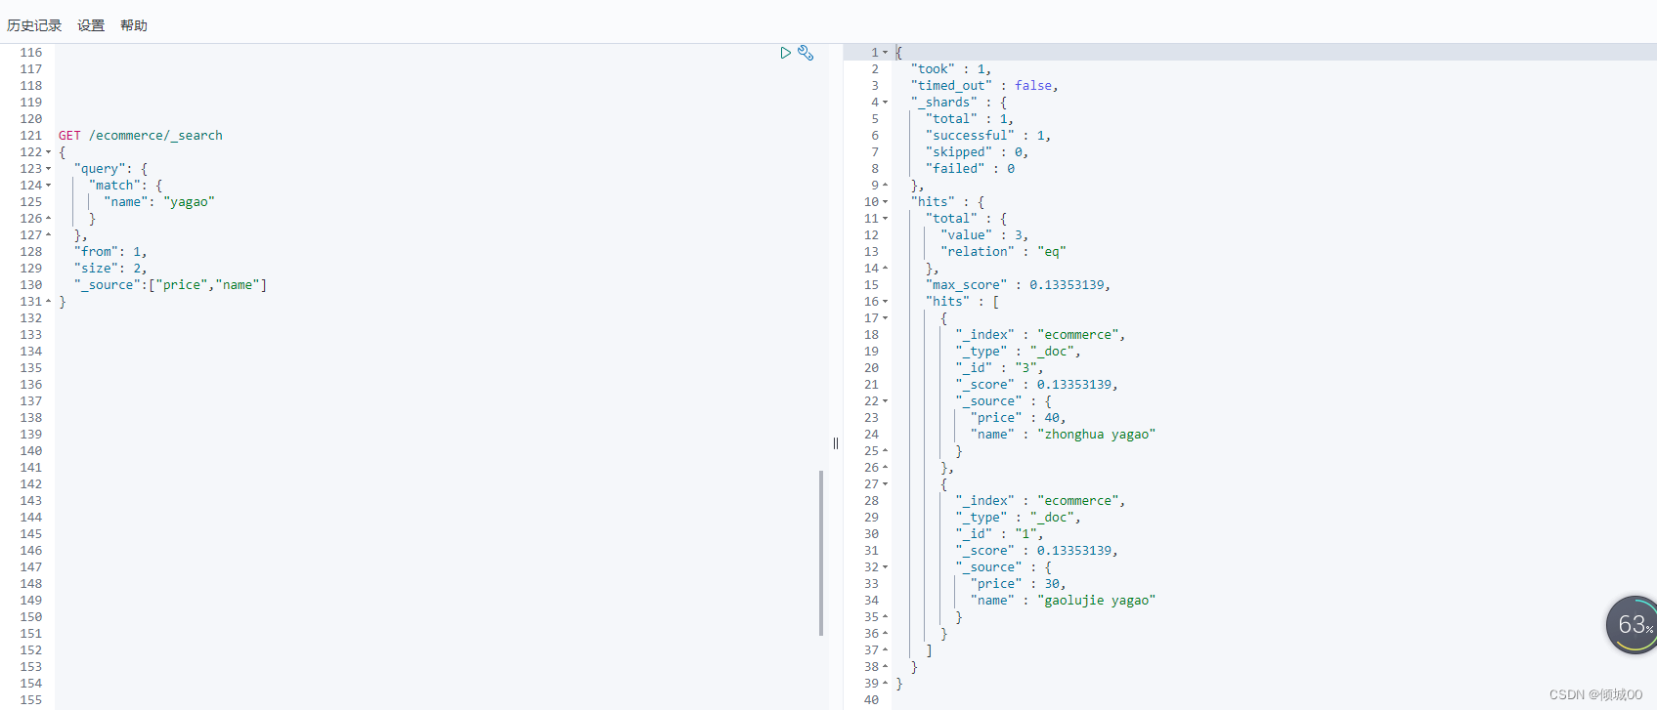The height and width of the screenshot is (710, 1657).
Task: Click "failed" : 0 in response
Action: click(970, 169)
